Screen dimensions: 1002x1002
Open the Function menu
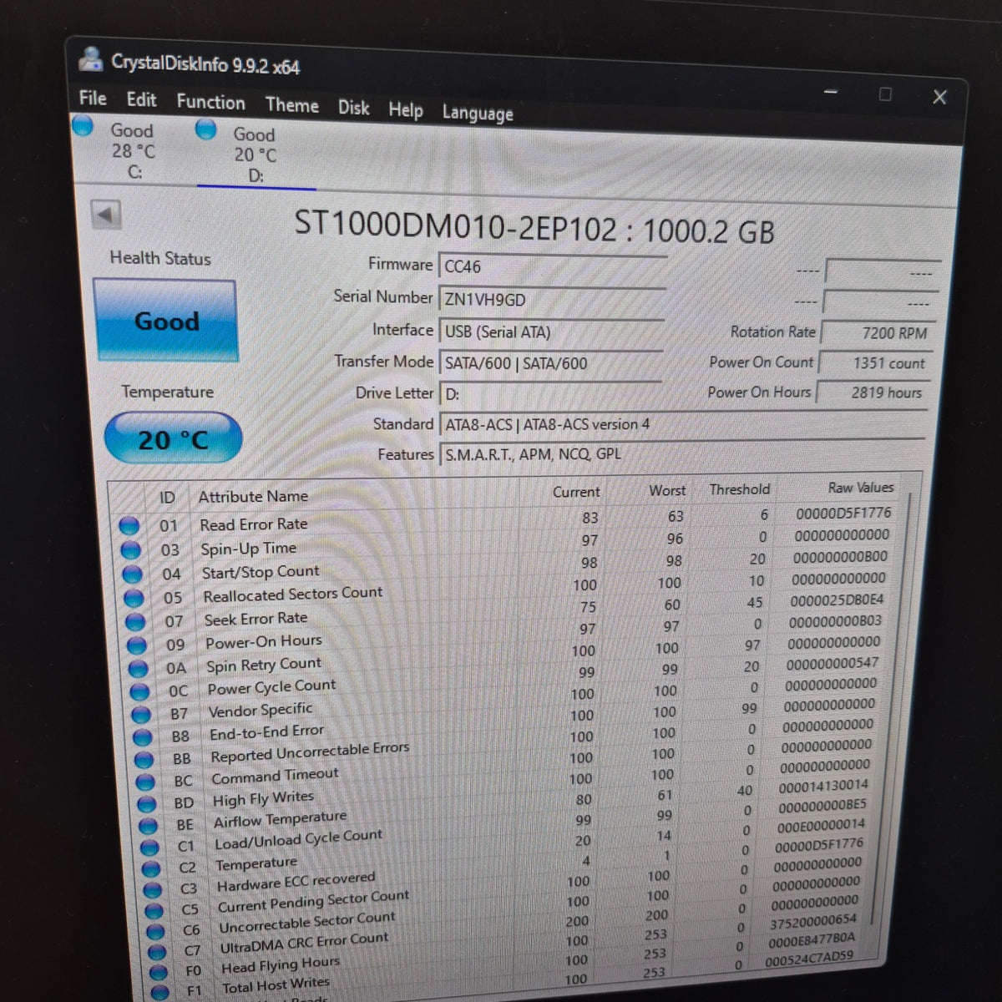tap(210, 103)
